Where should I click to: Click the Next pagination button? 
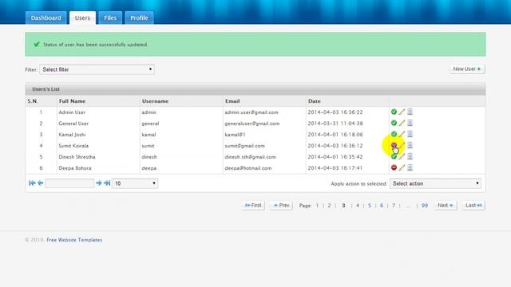[x=446, y=206]
